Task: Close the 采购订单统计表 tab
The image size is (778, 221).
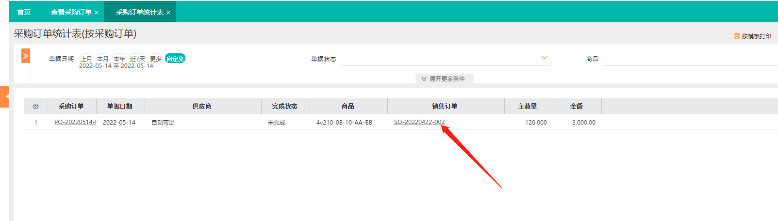Action: pyautogui.click(x=168, y=13)
